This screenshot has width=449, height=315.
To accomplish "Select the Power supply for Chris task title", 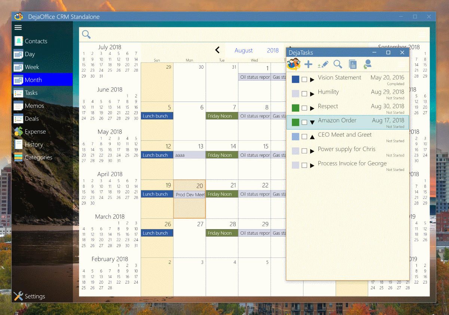I will [x=346, y=149].
